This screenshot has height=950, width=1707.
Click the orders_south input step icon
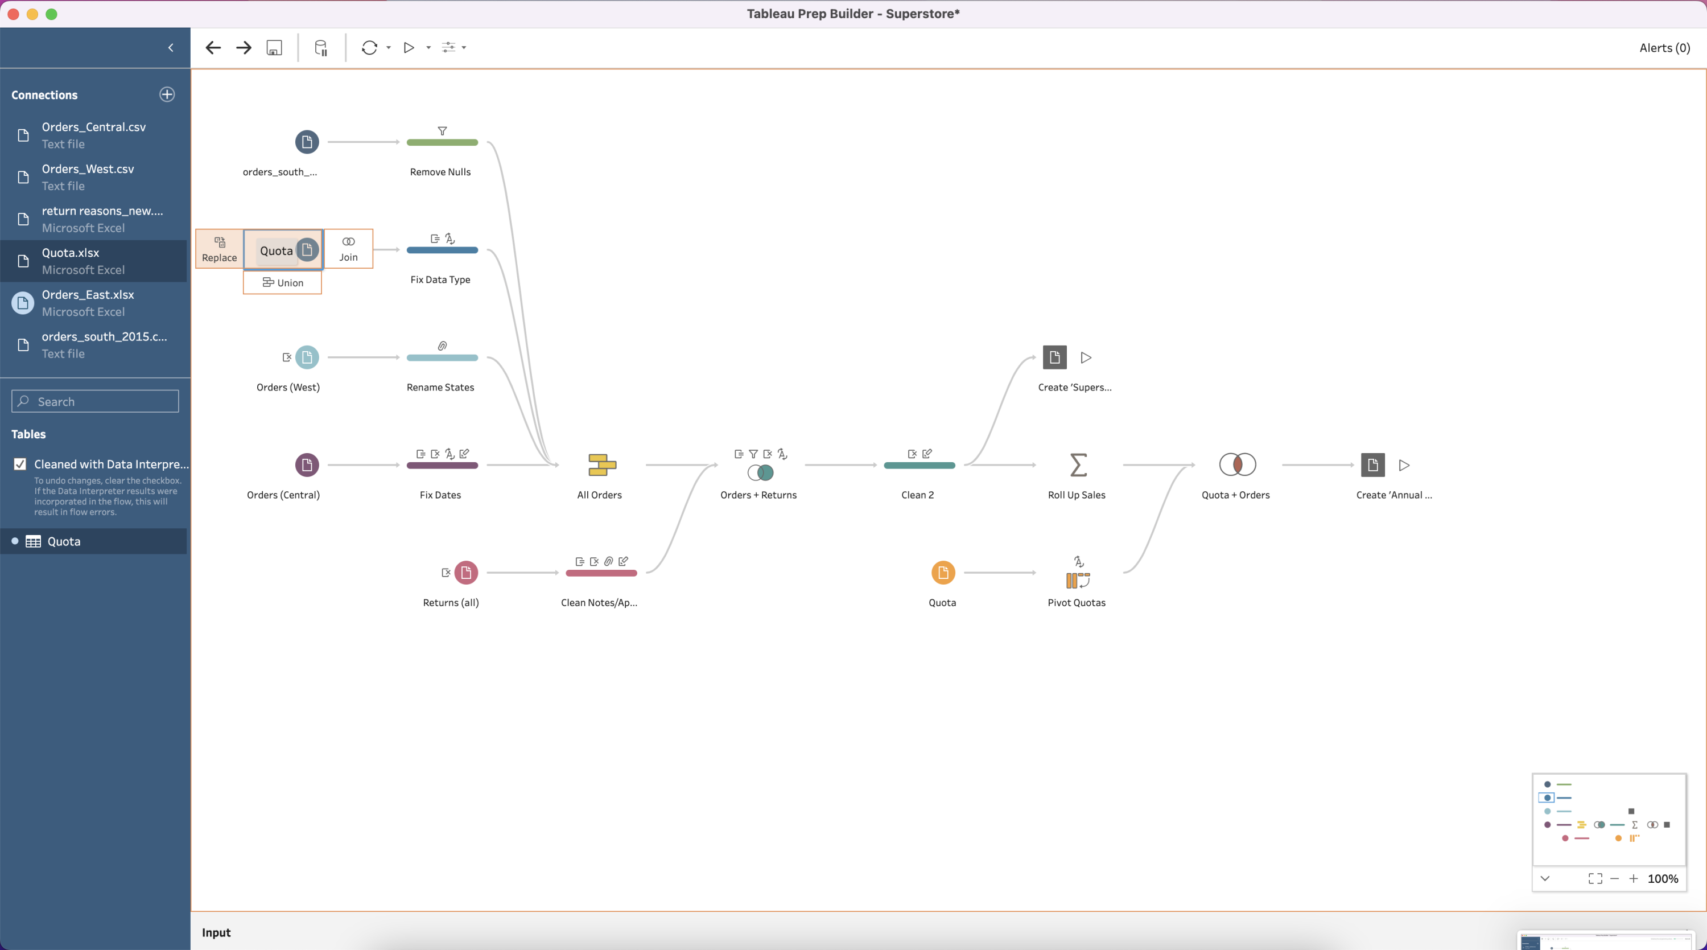(307, 142)
